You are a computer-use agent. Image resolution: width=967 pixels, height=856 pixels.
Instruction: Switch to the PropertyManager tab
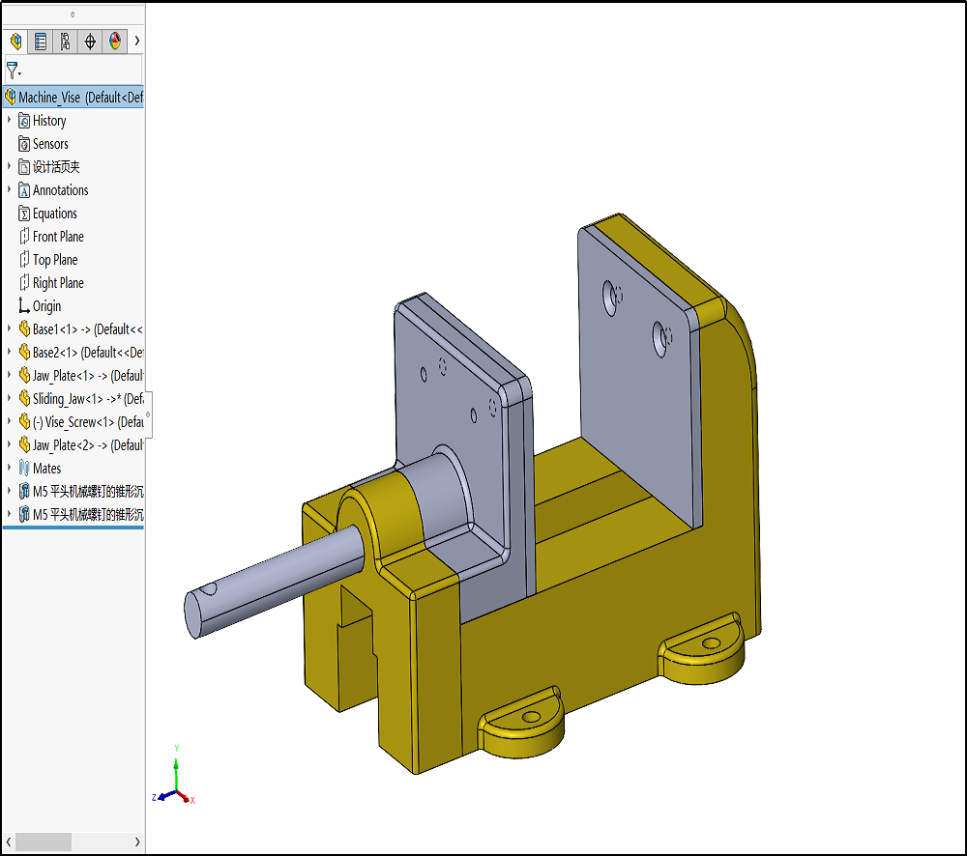pyautogui.click(x=41, y=42)
